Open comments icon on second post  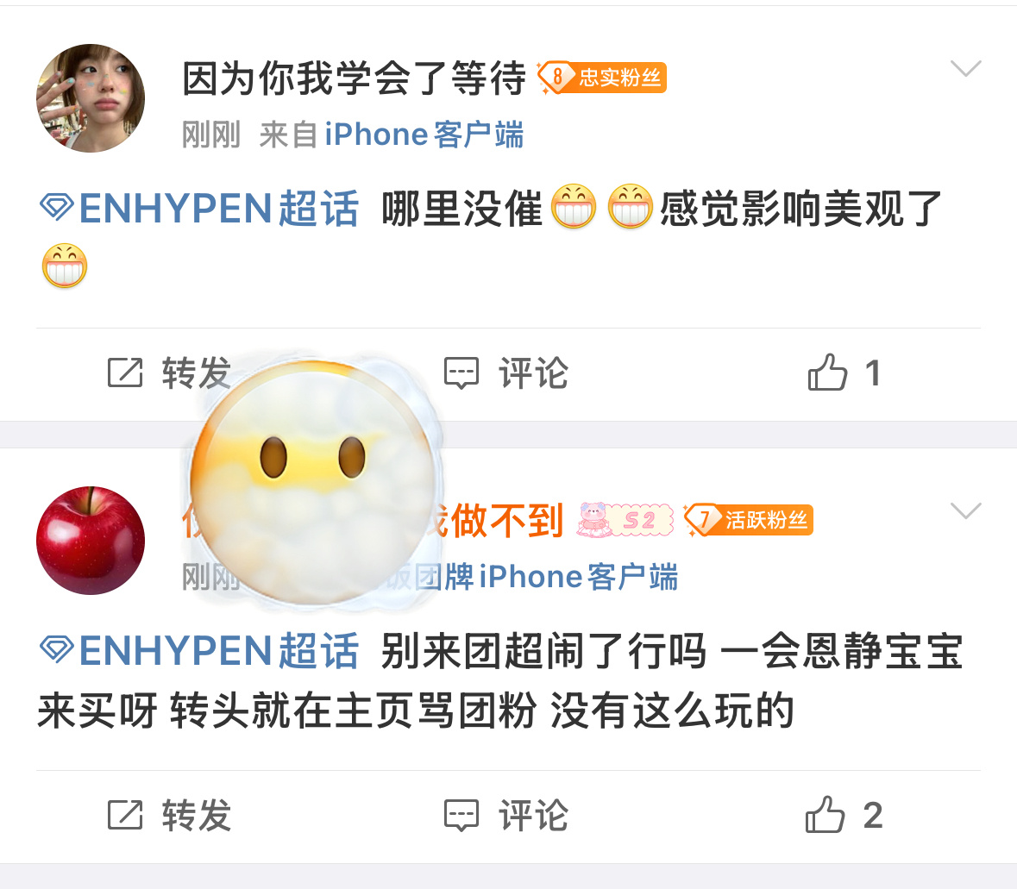click(x=461, y=815)
